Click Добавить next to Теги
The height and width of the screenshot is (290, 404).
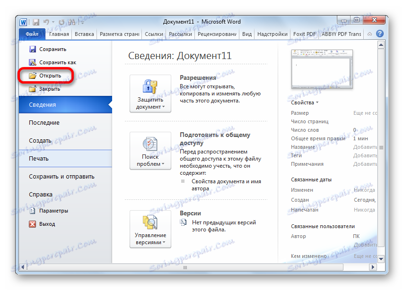point(365,155)
